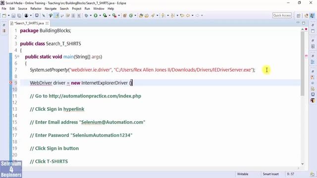The width and height of the screenshot is (317, 178).
Task: Open the Debug configurations dropdown arrow
Action: [91, 15]
